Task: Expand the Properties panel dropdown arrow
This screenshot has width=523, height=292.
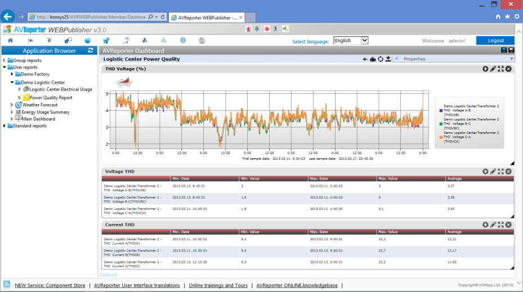Action: coord(511,59)
